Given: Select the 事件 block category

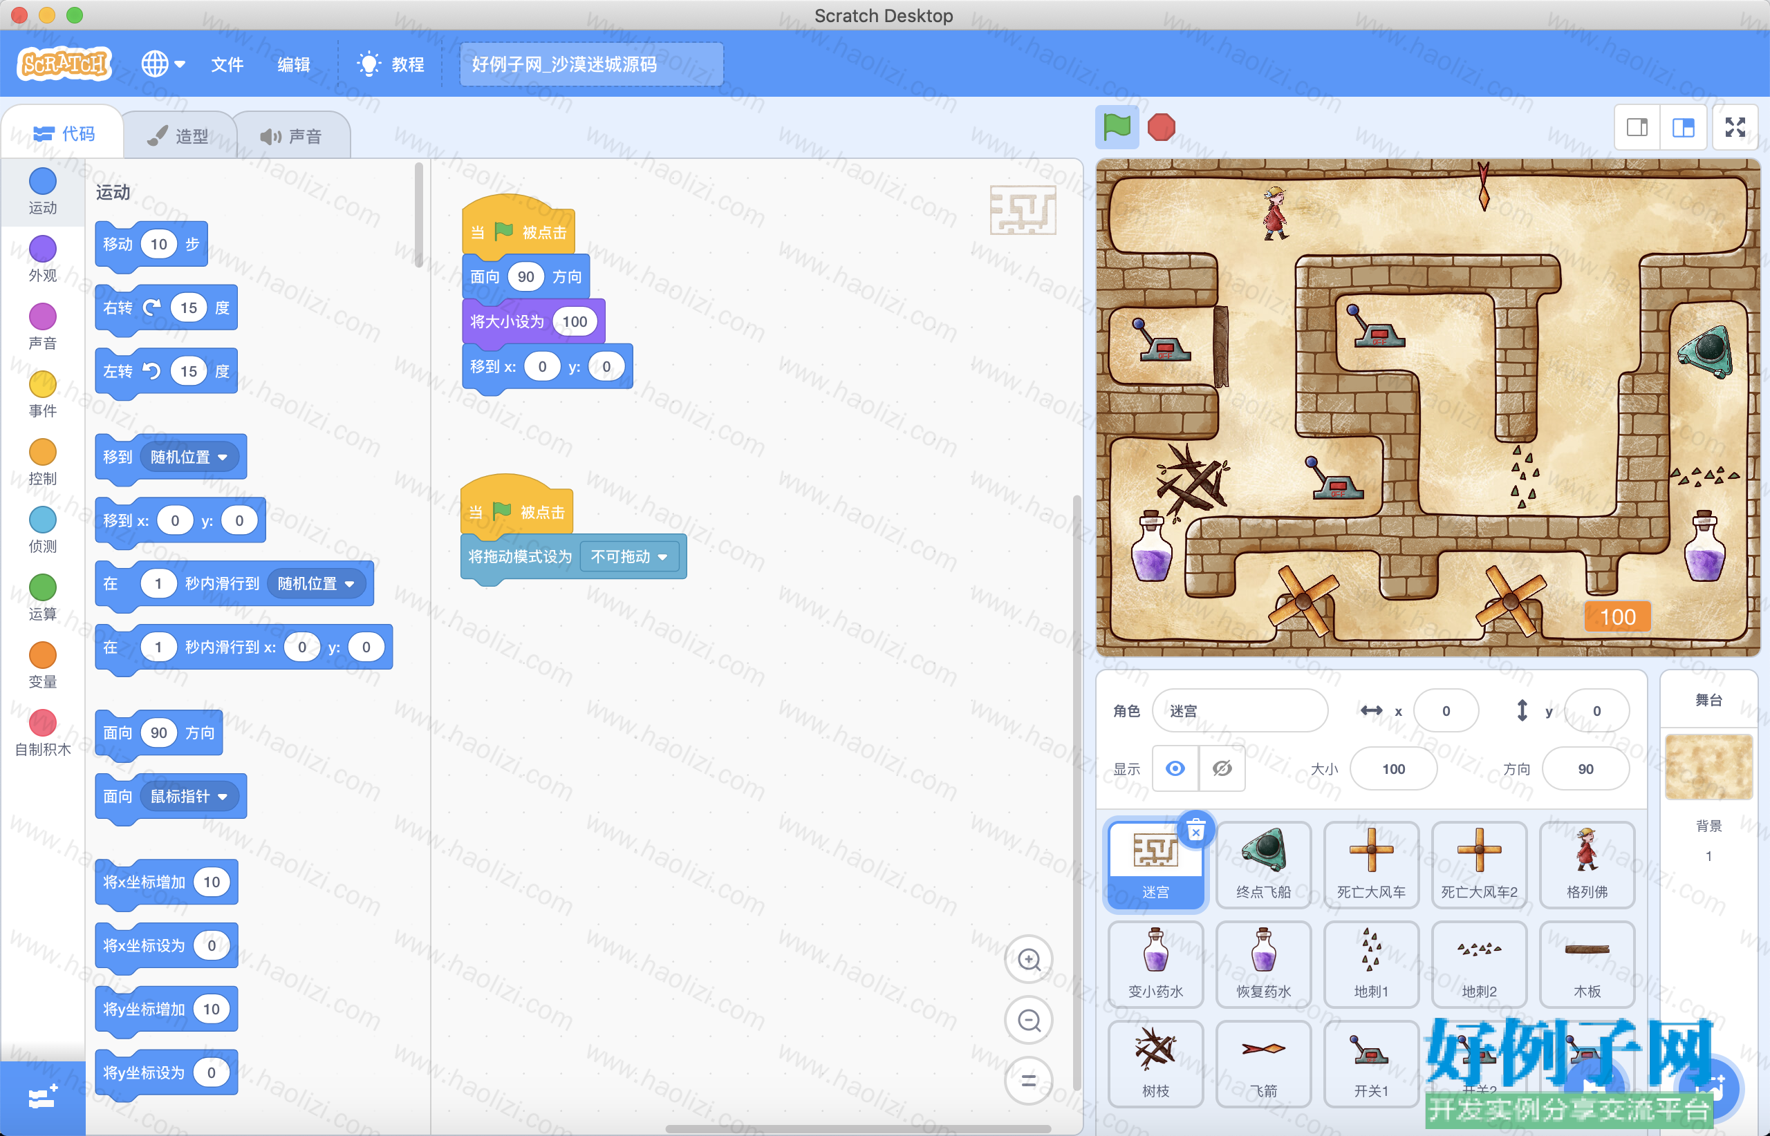Looking at the screenshot, I should [x=43, y=395].
